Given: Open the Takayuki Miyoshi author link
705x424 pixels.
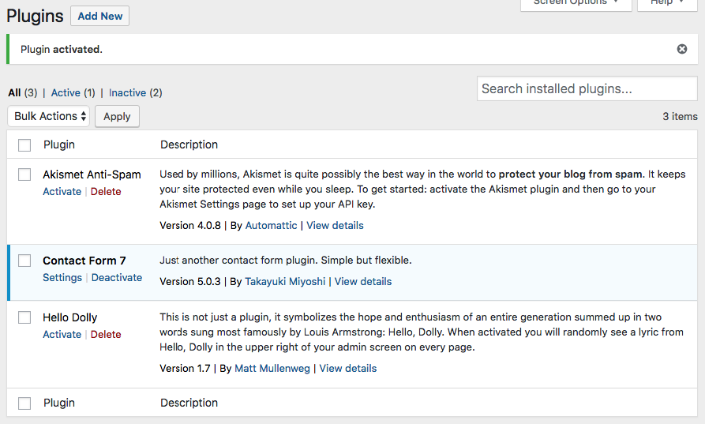Looking at the screenshot, I should 287,281.
